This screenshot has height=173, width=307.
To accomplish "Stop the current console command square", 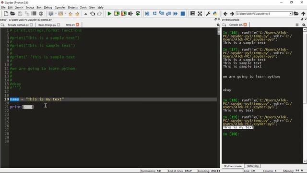I will coord(297,25).
